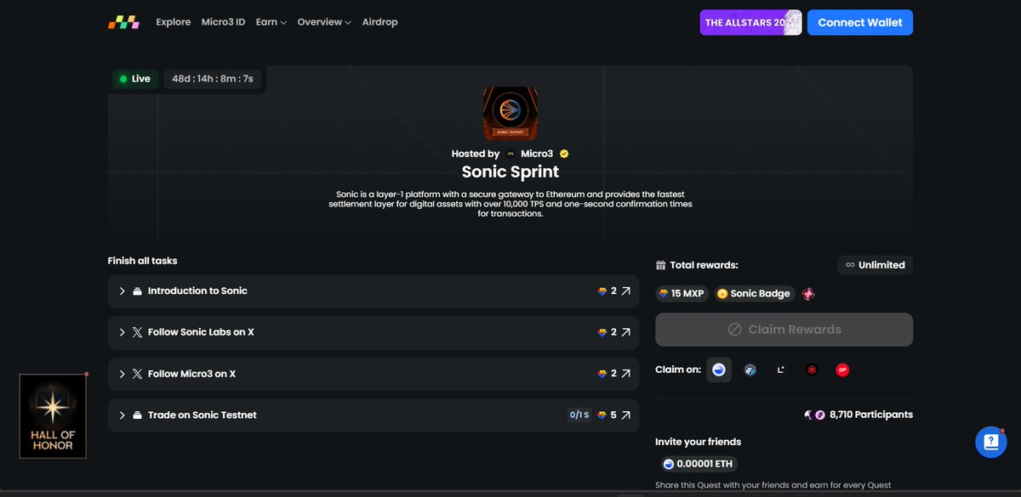Screen dimensions: 1021x497
Task: Click the Connect Wallet button
Action: coord(860,22)
